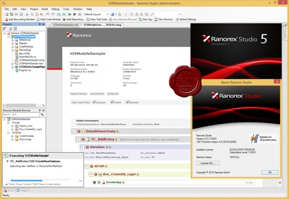Expand the Recordings folder in Projects tree

13,50
